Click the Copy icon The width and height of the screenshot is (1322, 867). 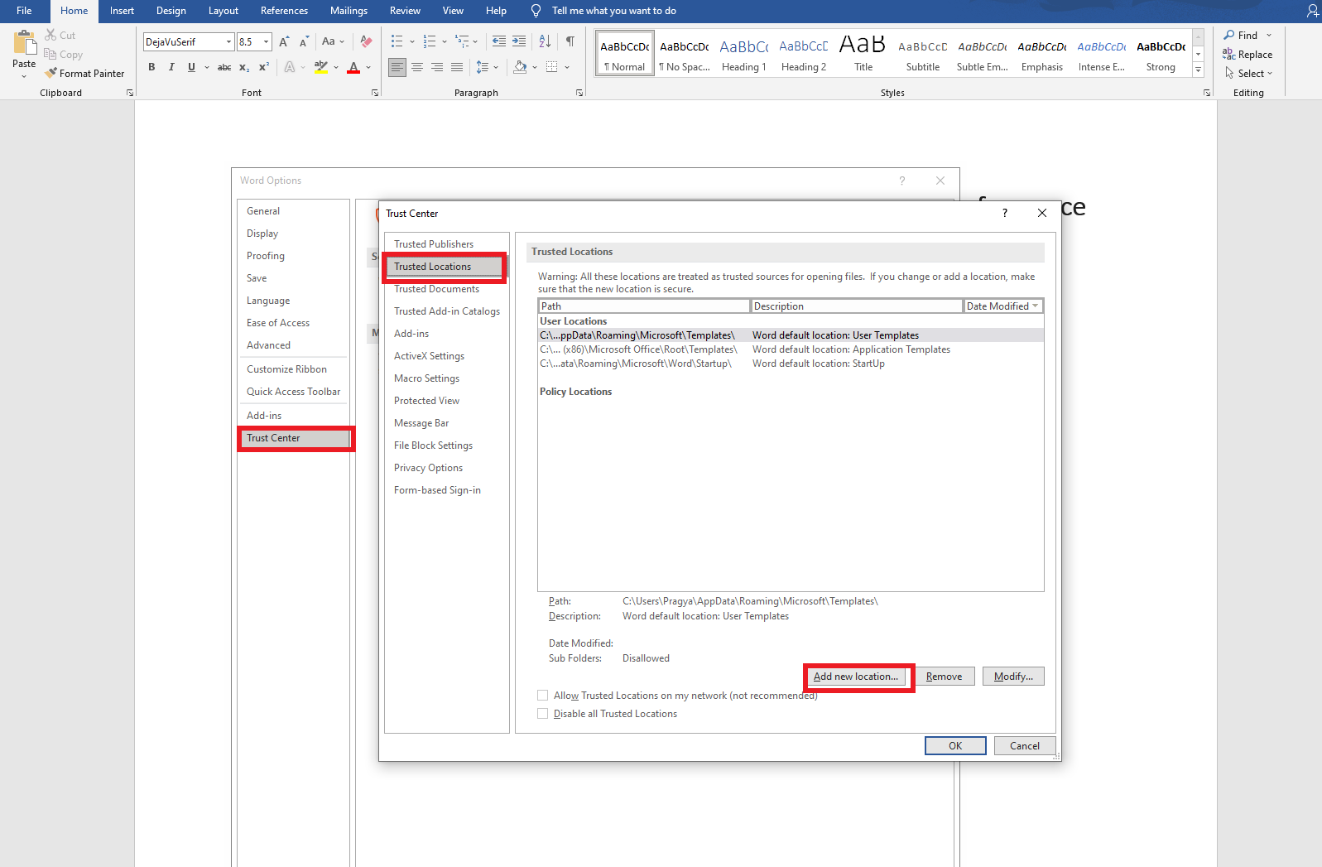[50, 55]
